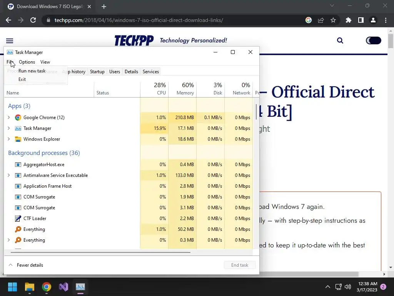The height and width of the screenshot is (296, 394).
Task: Choose Exit from the File menu
Action: point(22,79)
